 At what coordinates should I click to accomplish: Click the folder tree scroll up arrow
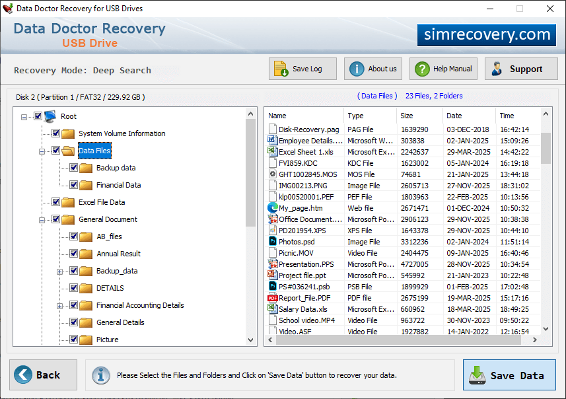[x=251, y=114]
